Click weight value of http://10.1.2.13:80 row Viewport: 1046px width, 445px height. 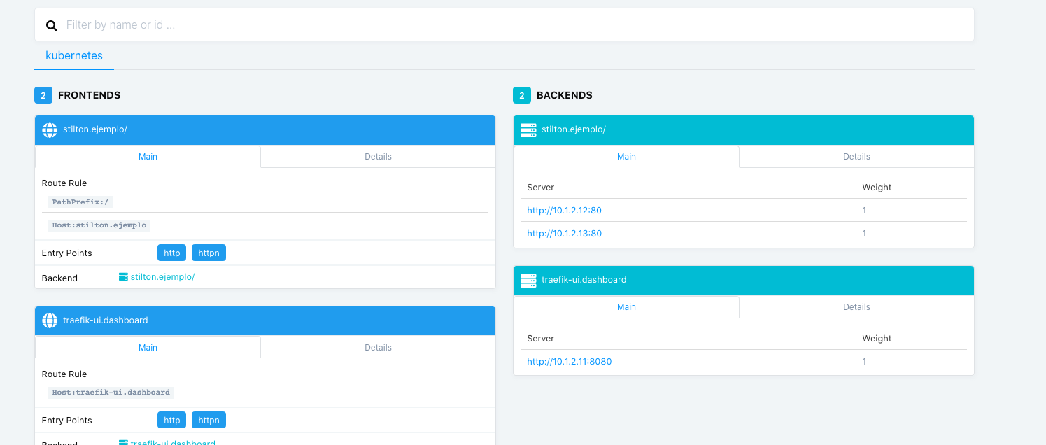tap(864, 234)
